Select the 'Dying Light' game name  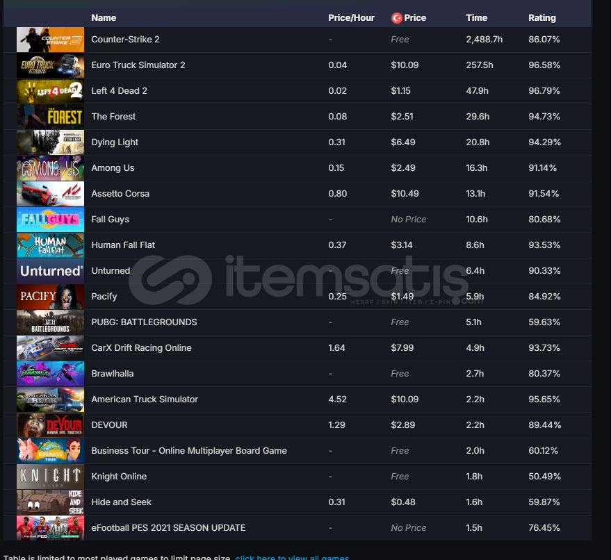coord(115,142)
